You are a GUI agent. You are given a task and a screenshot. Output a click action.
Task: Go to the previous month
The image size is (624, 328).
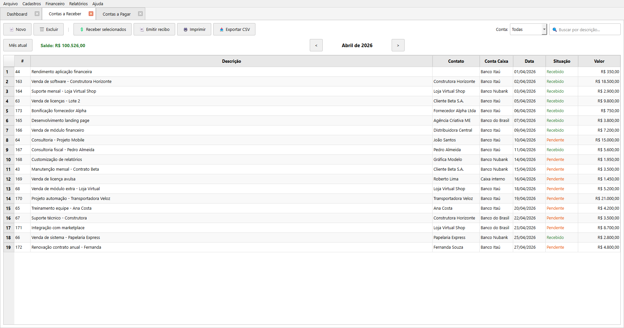316,46
